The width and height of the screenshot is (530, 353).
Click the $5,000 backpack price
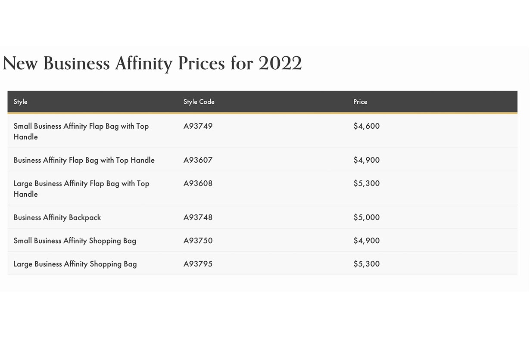click(x=366, y=217)
